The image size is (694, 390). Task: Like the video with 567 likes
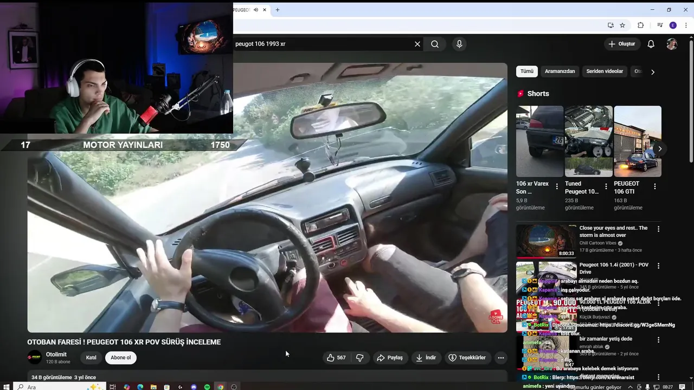[336, 357]
